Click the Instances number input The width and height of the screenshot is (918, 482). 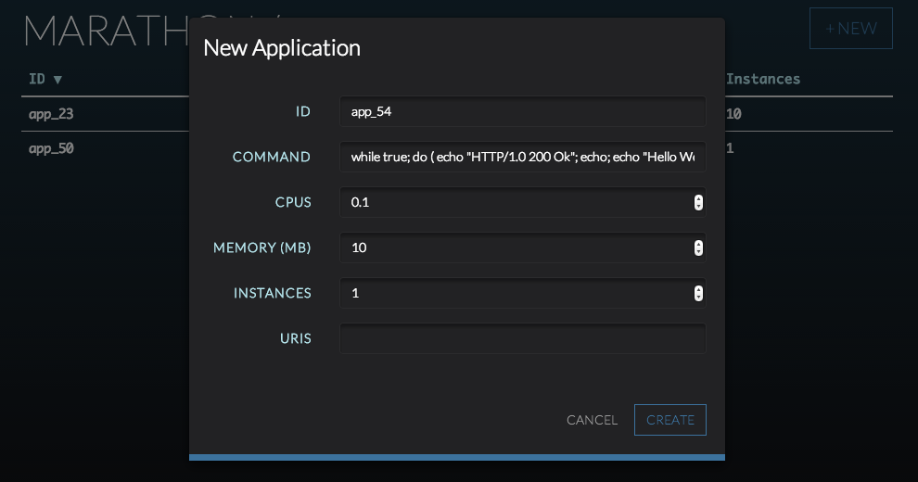tap(515, 293)
